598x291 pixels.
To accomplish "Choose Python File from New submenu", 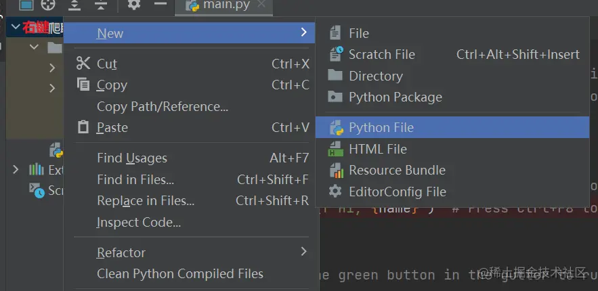I will [x=381, y=127].
